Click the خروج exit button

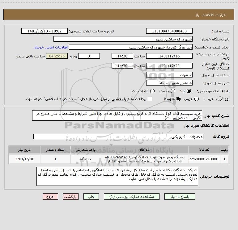coord(50,196)
